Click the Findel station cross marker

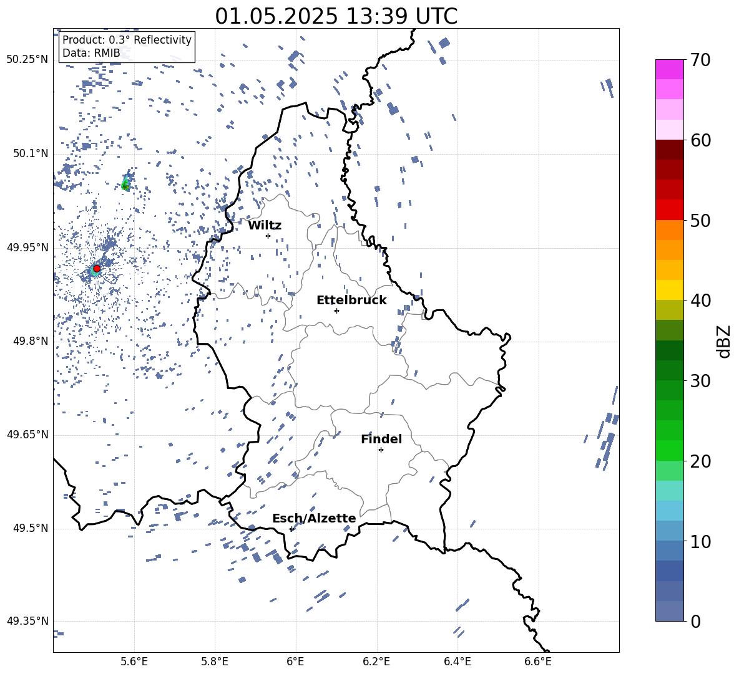coord(381,450)
